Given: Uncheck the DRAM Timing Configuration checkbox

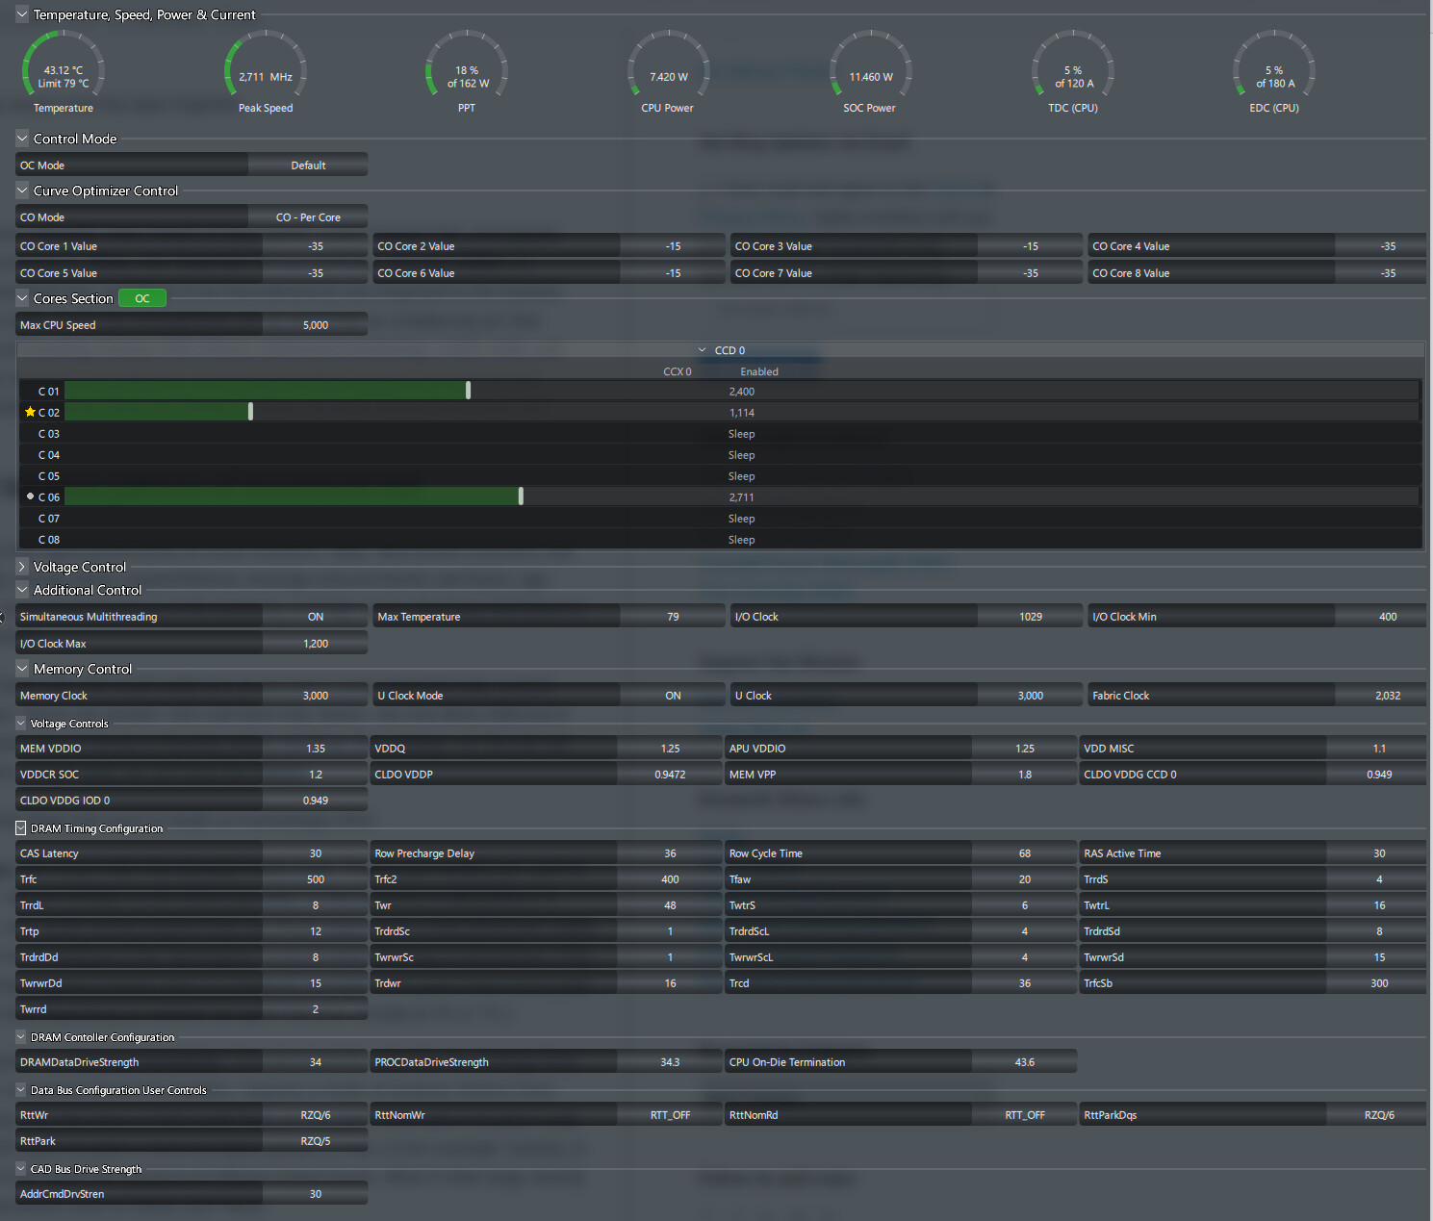Looking at the screenshot, I should pyautogui.click(x=21, y=827).
